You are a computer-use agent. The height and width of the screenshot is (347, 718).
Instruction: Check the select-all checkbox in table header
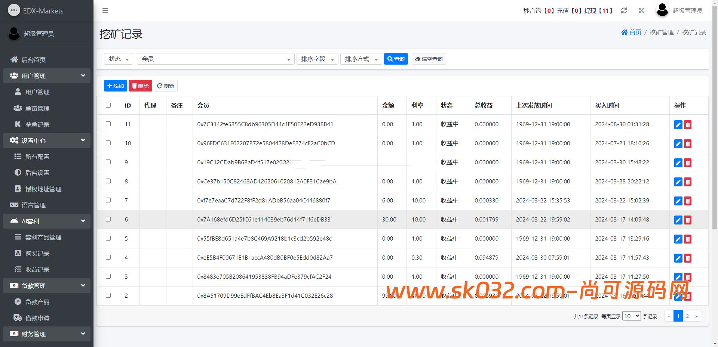[108, 105]
